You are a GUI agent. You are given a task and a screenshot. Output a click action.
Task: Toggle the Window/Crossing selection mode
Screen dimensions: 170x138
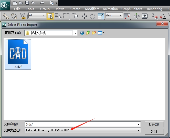point(75,16)
